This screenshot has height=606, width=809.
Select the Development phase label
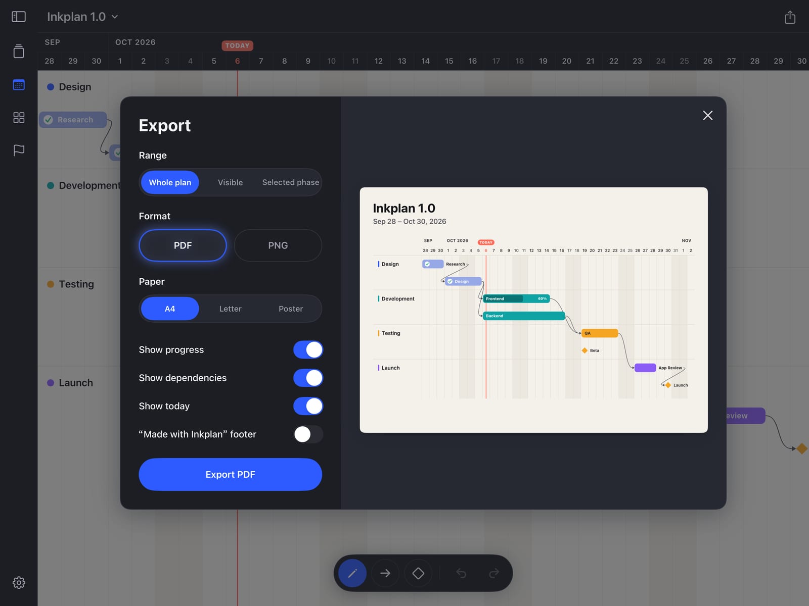[89, 185]
